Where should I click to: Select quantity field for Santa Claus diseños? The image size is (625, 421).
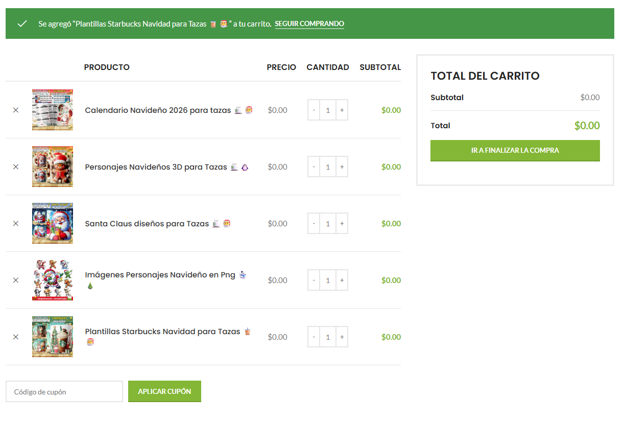[x=328, y=223]
